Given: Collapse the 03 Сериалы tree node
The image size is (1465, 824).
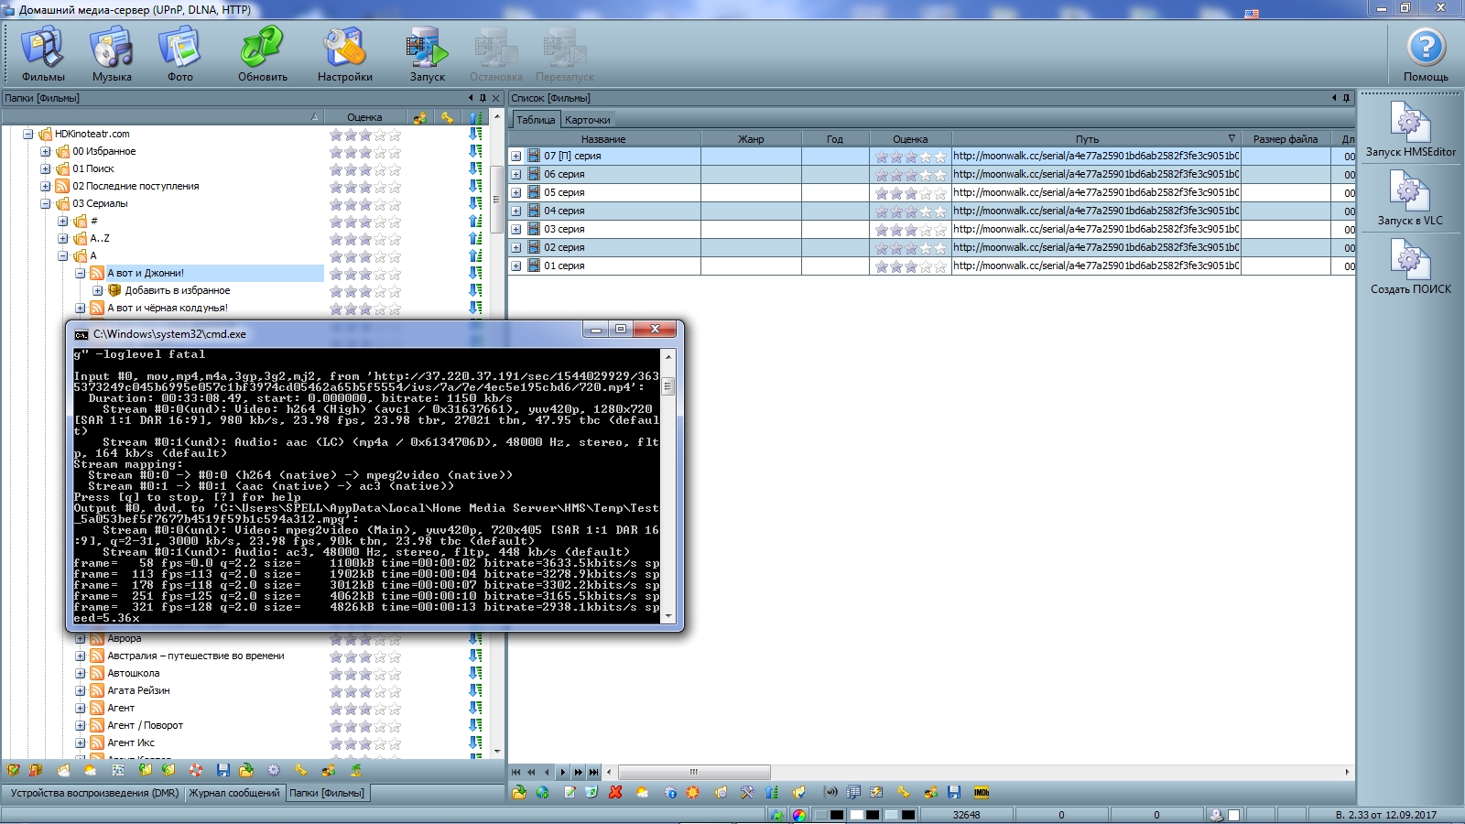Looking at the screenshot, I should pyautogui.click(x=46, y=203).
